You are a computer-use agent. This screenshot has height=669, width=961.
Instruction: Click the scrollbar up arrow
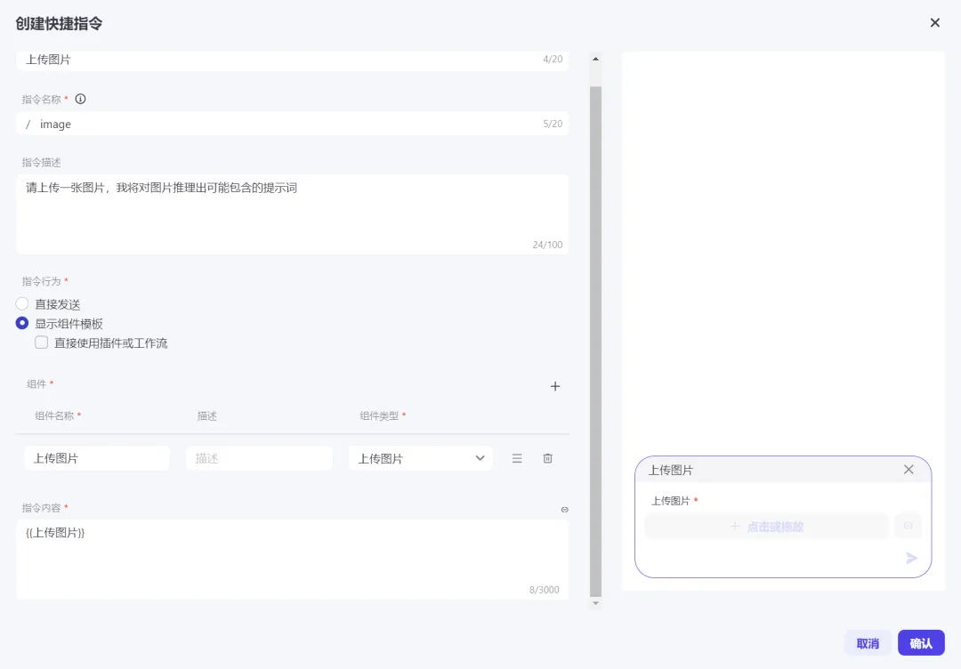click(x=595, y=59)
